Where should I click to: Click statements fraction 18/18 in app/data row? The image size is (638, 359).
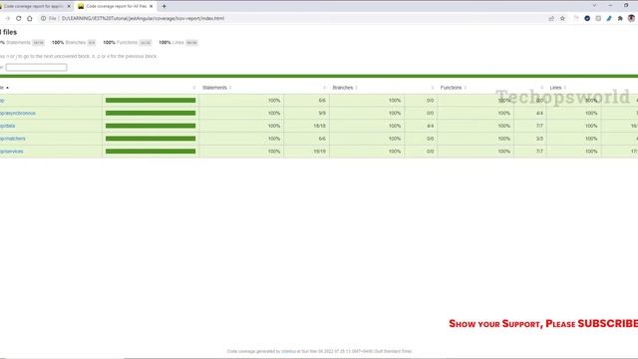[319, 126]
